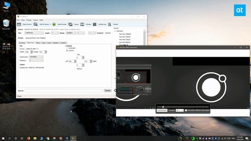
Task: Launch Firefox from the taskbar
Action: (x=29, y=138)
